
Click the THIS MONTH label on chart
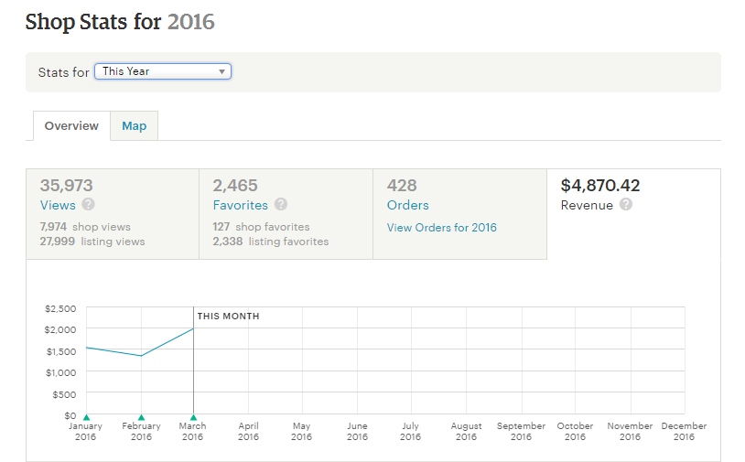pyautogui.click(x=229, y=317)
